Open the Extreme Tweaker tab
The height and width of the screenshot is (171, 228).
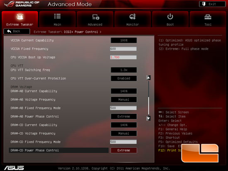(x=20, y=19)
